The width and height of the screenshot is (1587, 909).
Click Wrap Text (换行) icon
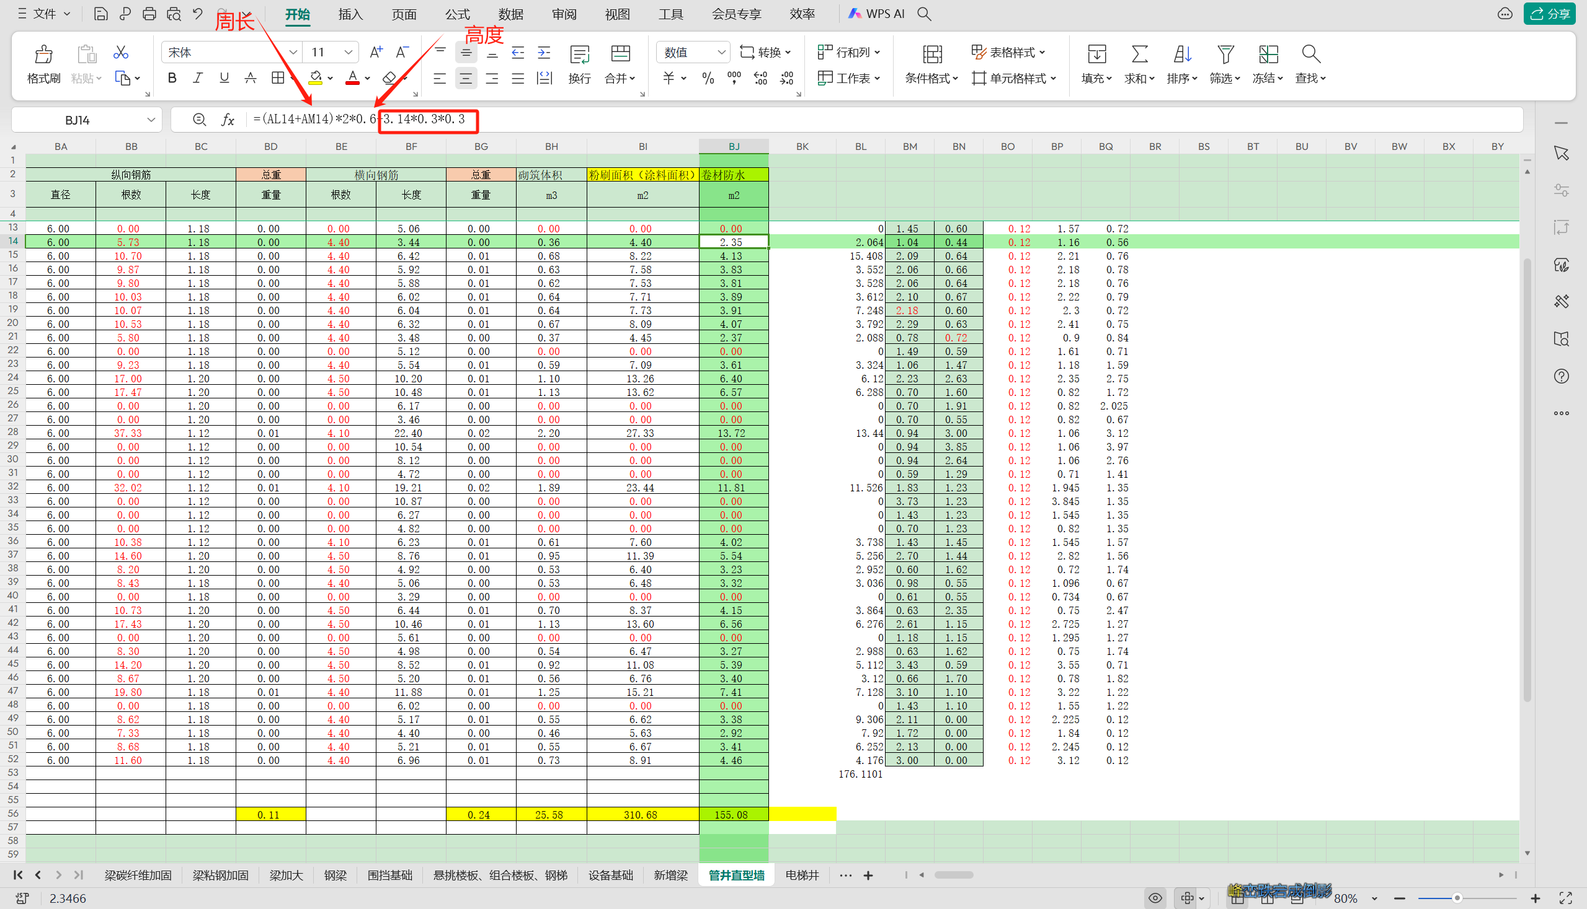(x=579, y=55)
